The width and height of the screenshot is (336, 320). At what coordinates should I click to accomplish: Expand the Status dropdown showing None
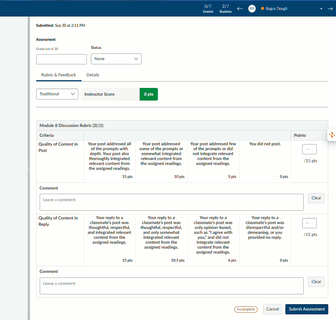pyautogui.click(x=116, y=59)
